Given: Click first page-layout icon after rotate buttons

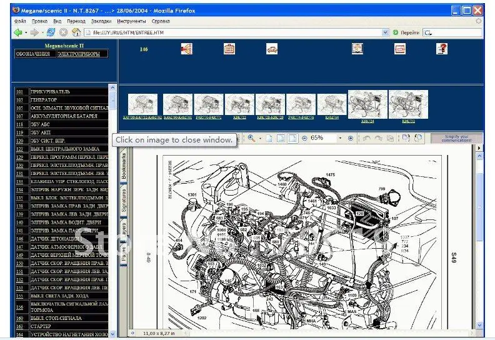Looking at the screenshot, I should pyautogui.click(x=390, y=138).
